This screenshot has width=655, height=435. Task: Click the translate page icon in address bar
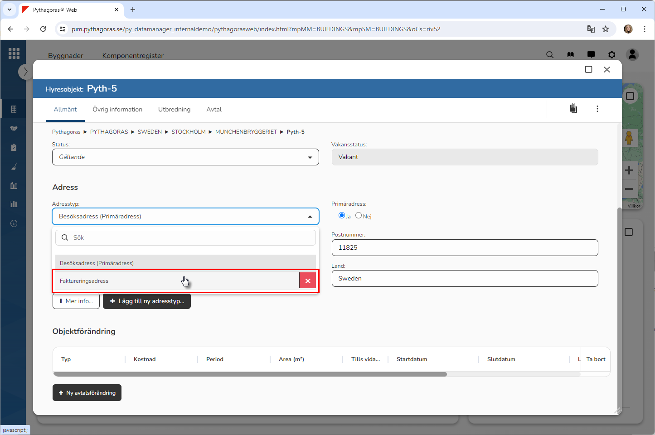[591, 29]
